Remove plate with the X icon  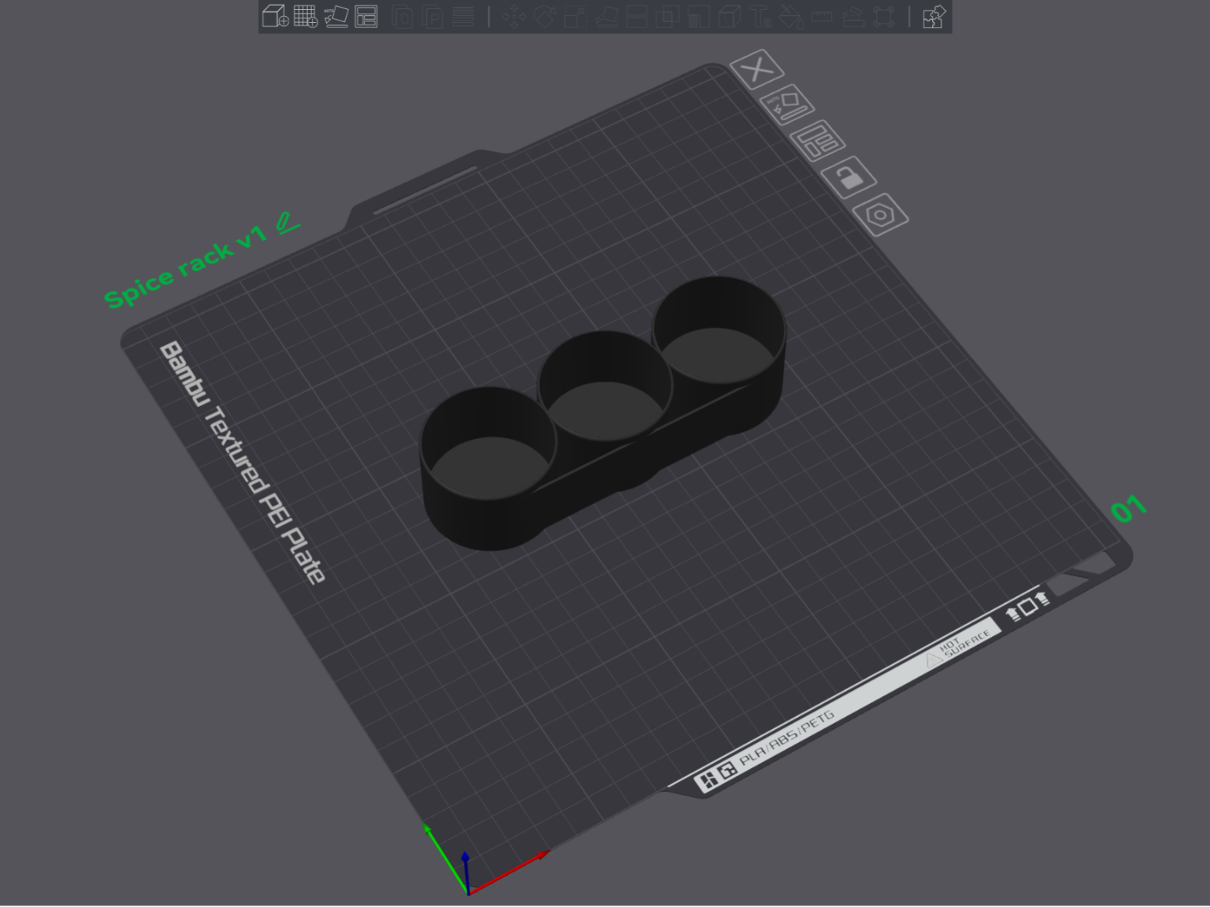click(757, 69)
